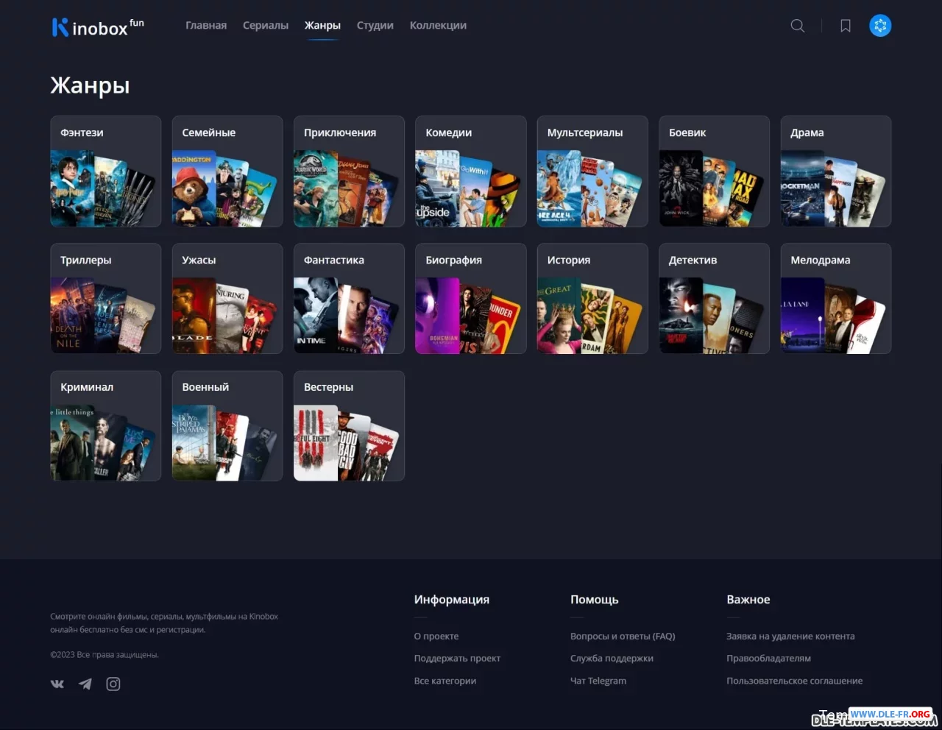Open Студии in top navigation
Screen dimensions: 942x730
(x=375, y=25)
